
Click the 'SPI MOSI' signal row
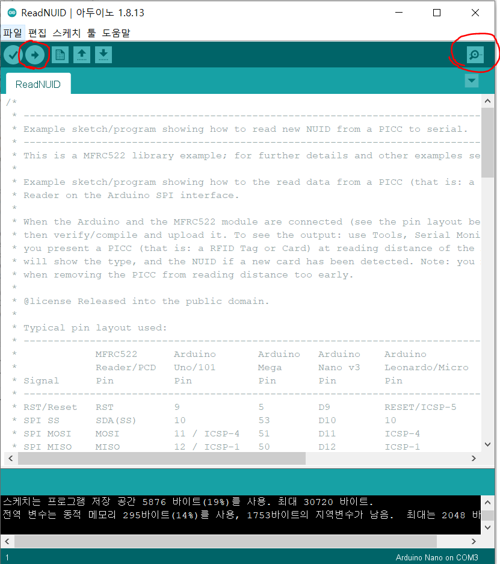coord(216,434)
